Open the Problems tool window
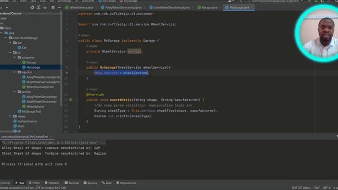 pyautogui.click(x=52, y=183)
